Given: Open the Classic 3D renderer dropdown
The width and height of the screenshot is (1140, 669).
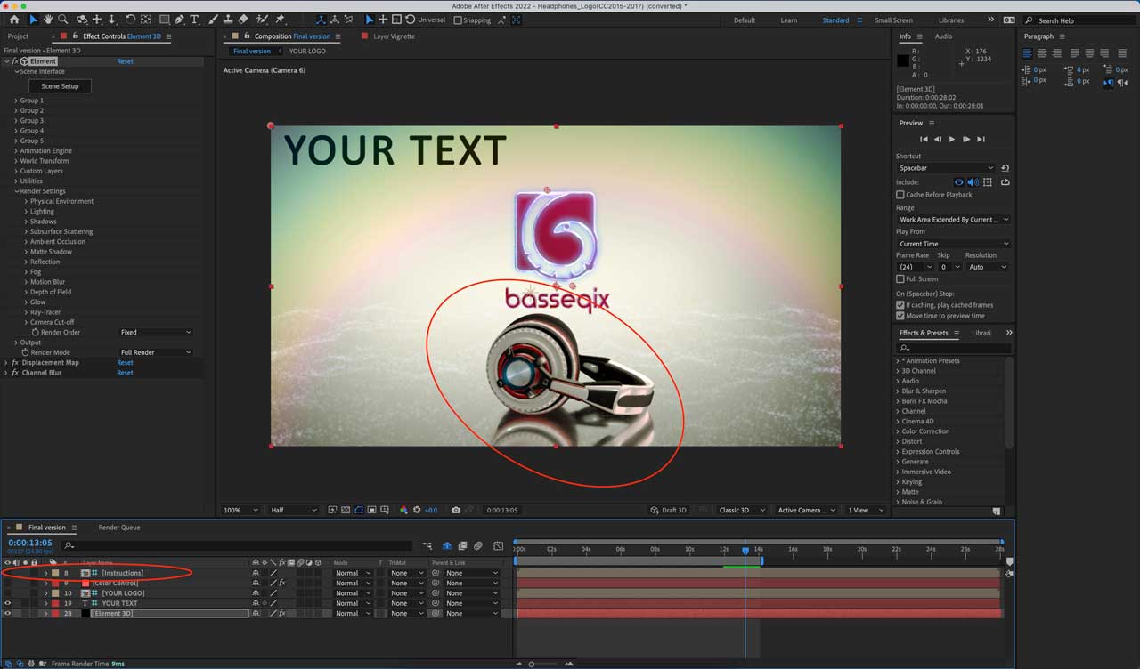Looking at the screenshot, I should pos(743,511).
